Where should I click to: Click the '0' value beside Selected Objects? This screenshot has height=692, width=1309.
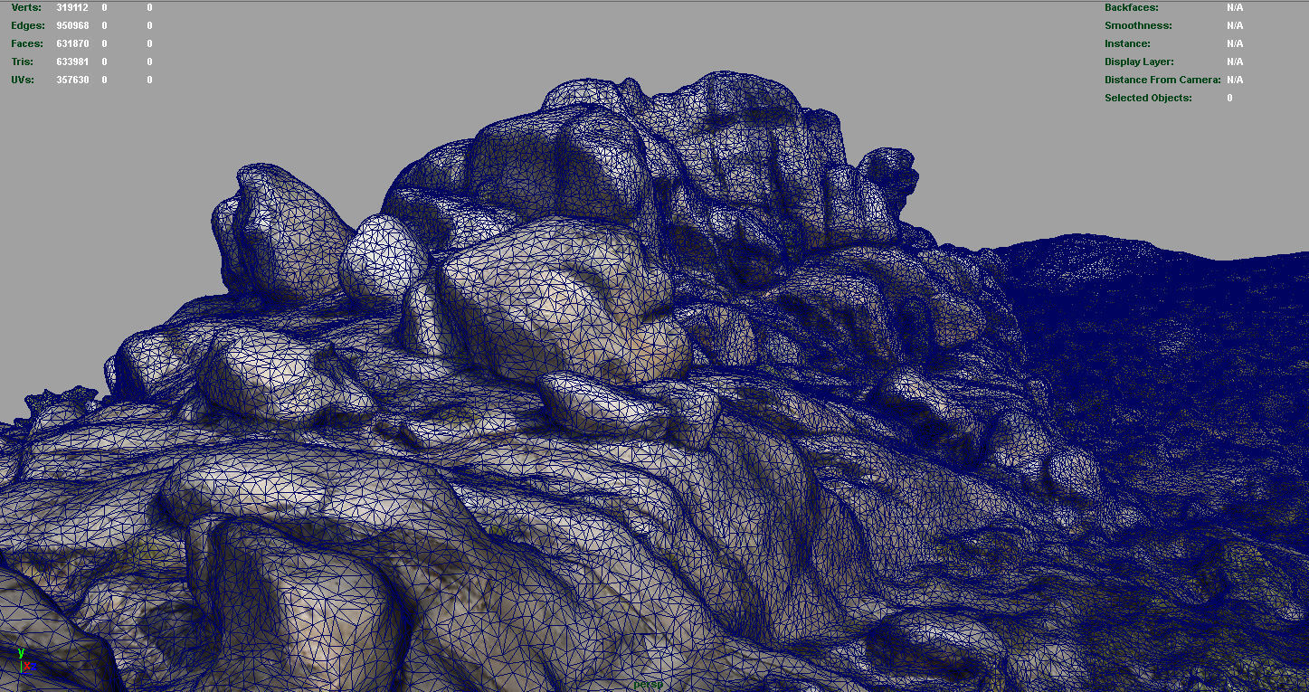click(1229, 98)
